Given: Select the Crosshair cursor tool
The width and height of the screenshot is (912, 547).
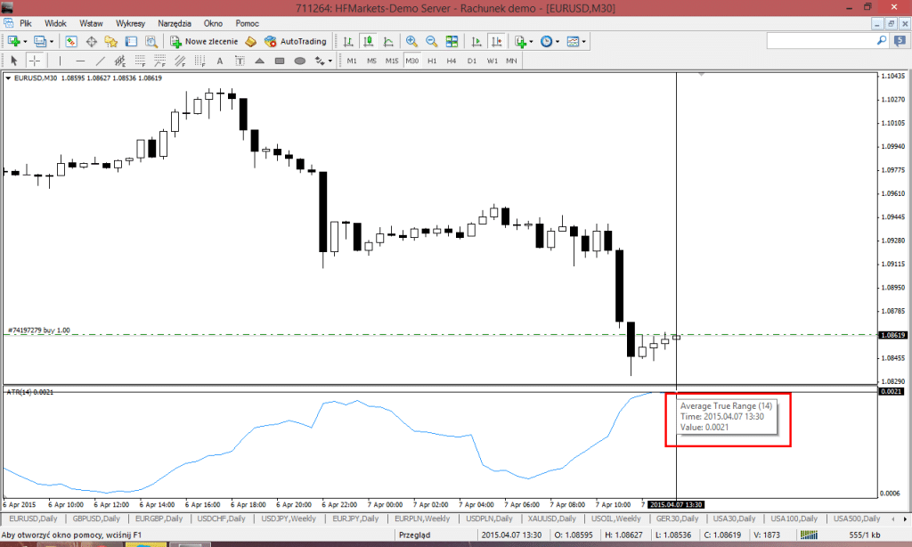Looking at the screenshot, I should [35, 61].
